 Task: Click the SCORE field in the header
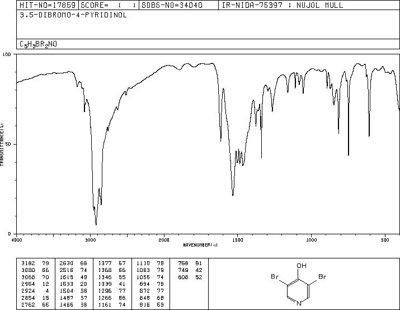[109, 5]
